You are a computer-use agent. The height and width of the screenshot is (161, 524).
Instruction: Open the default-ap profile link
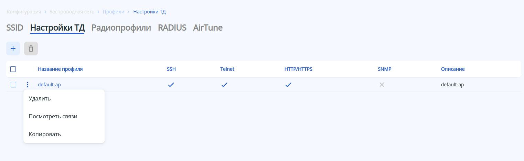49,85
